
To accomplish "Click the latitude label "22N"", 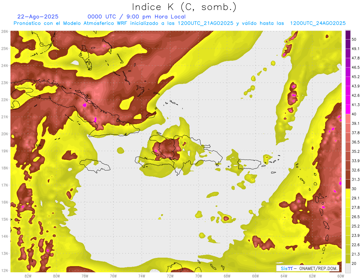I will click(5, 100).
